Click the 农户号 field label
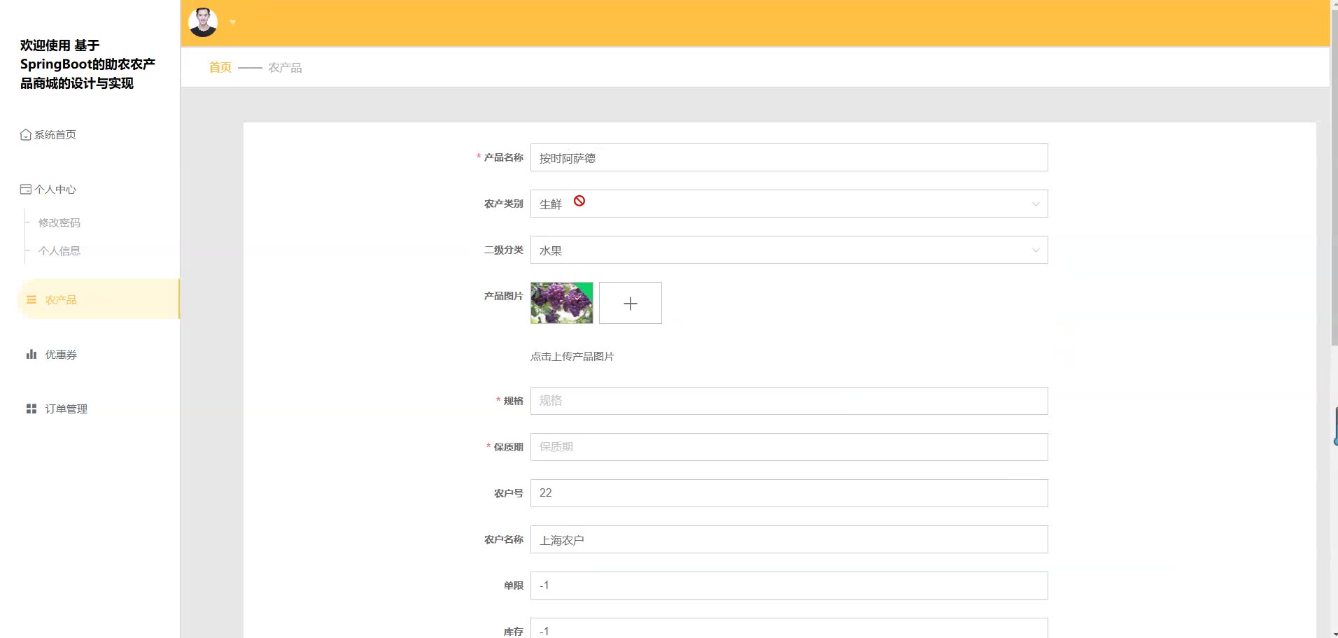The height and width of the screenshot is (638, 1338). (509, 493)
